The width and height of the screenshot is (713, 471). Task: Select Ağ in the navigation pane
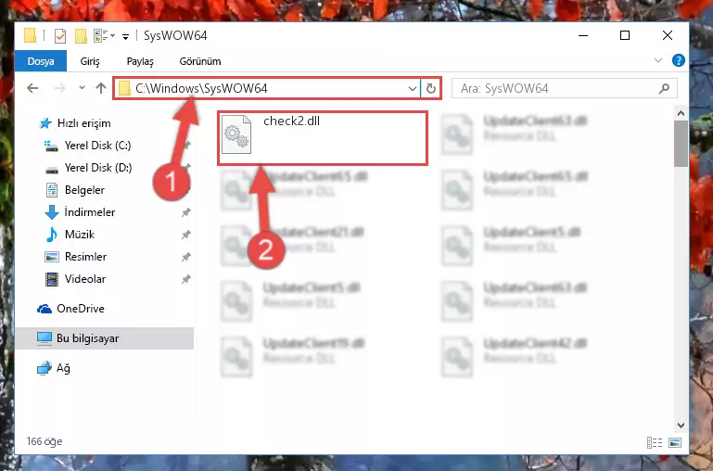click(x=54, y=368)
